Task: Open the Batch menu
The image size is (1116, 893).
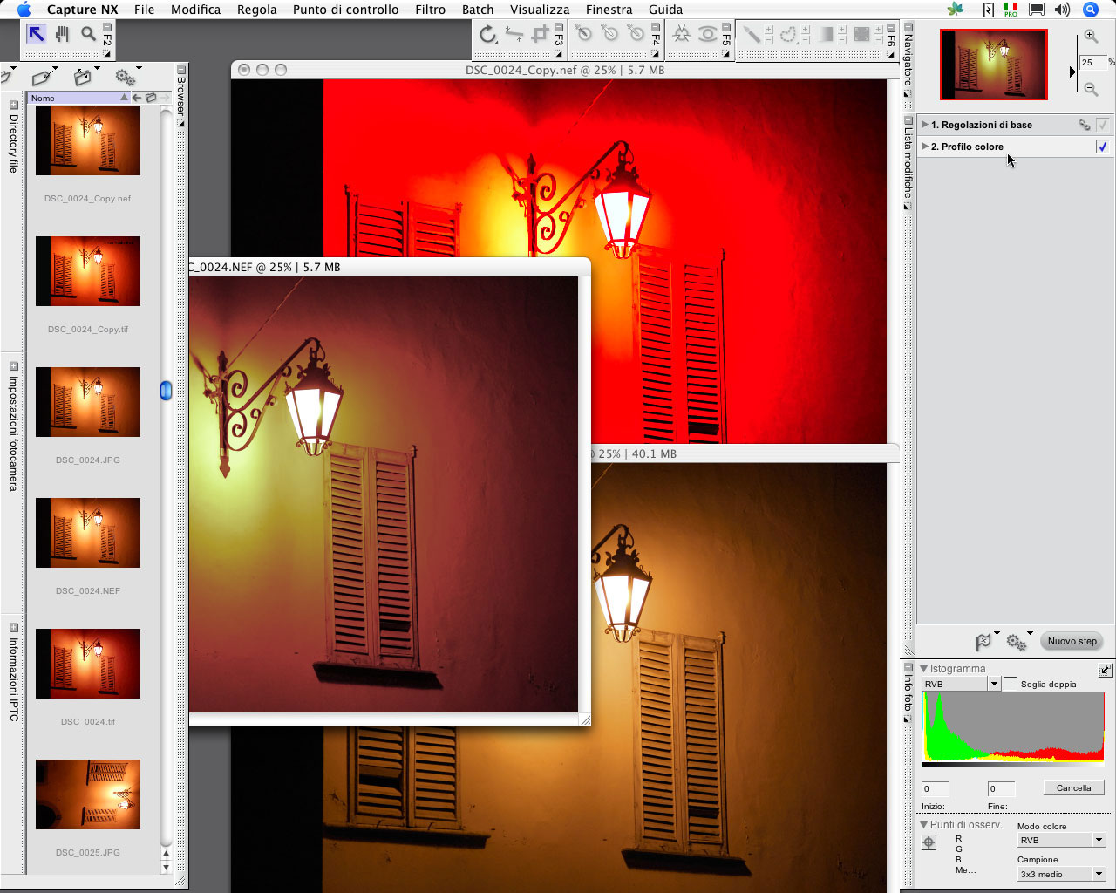Action: pos(478,10)
